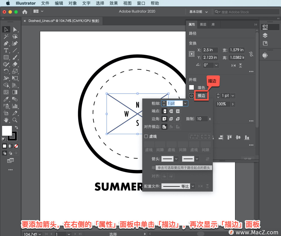281x236 pixels.
Task: Open the stroke profile 配置文件 dropdown
Action: [x=193, y=186]
